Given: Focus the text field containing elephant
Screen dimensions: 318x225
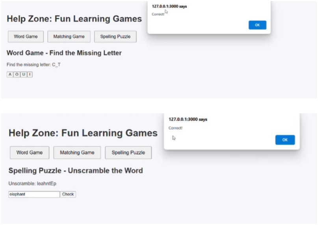Looking at the screenshot, I should click(34, 194).
